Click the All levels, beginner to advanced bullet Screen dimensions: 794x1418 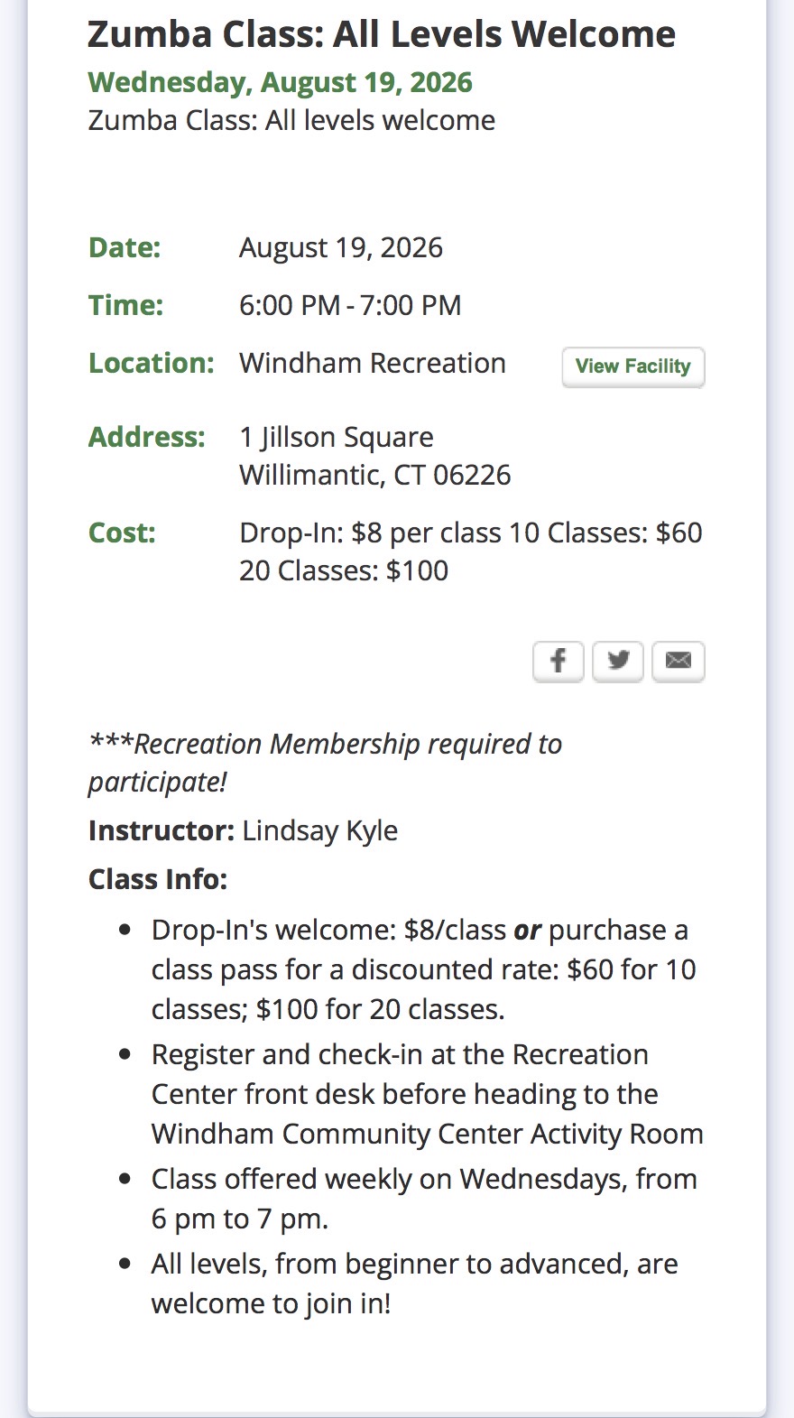pos(415,1284)
